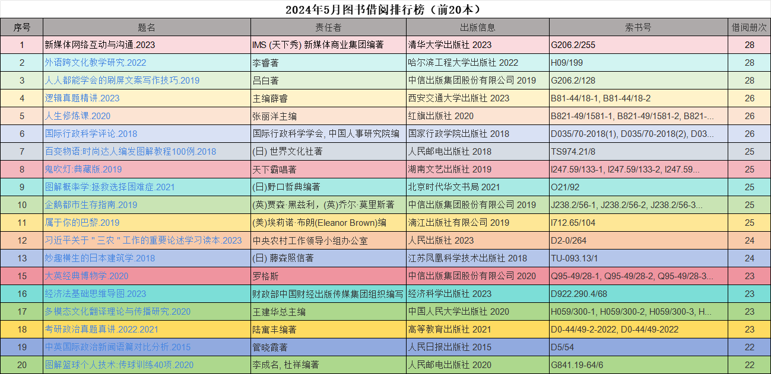Select the call number D5/54
Viewport: 771px width, 374px height.
[x=563, y=347]
